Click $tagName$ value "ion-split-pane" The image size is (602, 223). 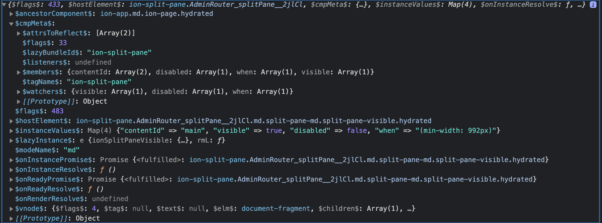(x=99, y=82)
